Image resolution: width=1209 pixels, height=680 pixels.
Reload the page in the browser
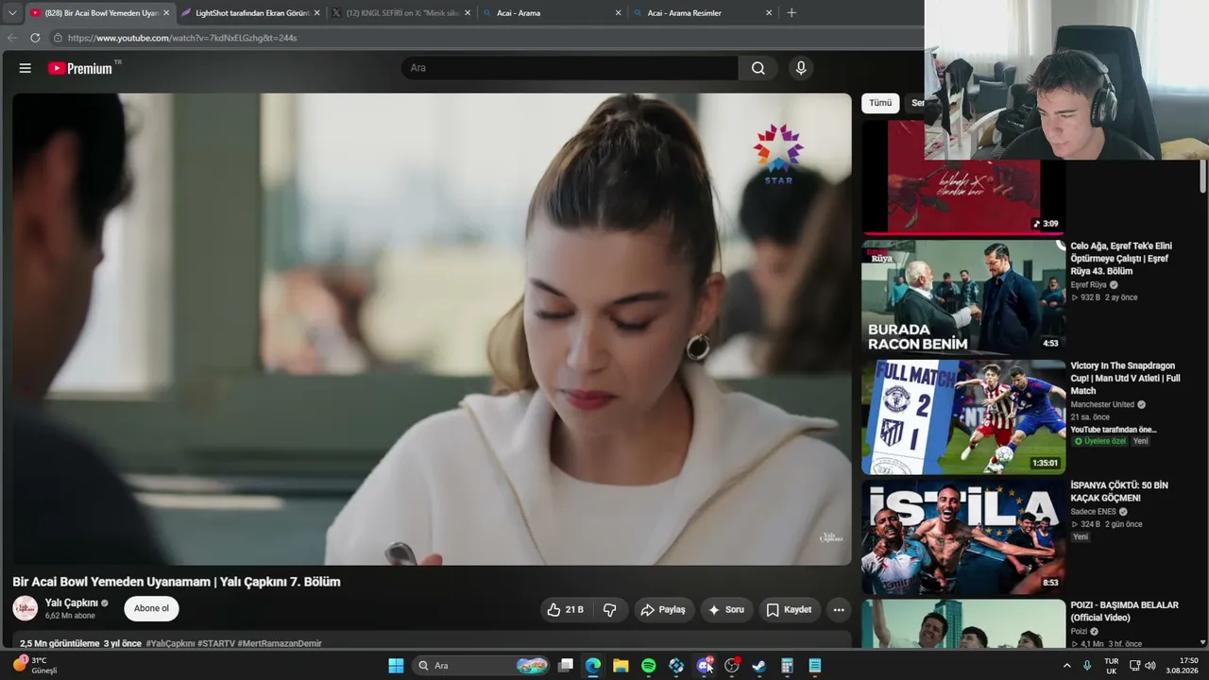[35, 38]
